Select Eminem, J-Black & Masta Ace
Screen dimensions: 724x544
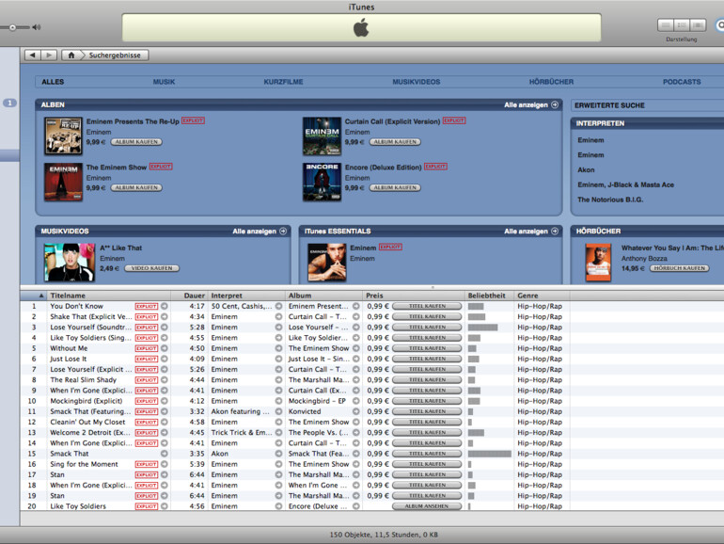[625, 184]
